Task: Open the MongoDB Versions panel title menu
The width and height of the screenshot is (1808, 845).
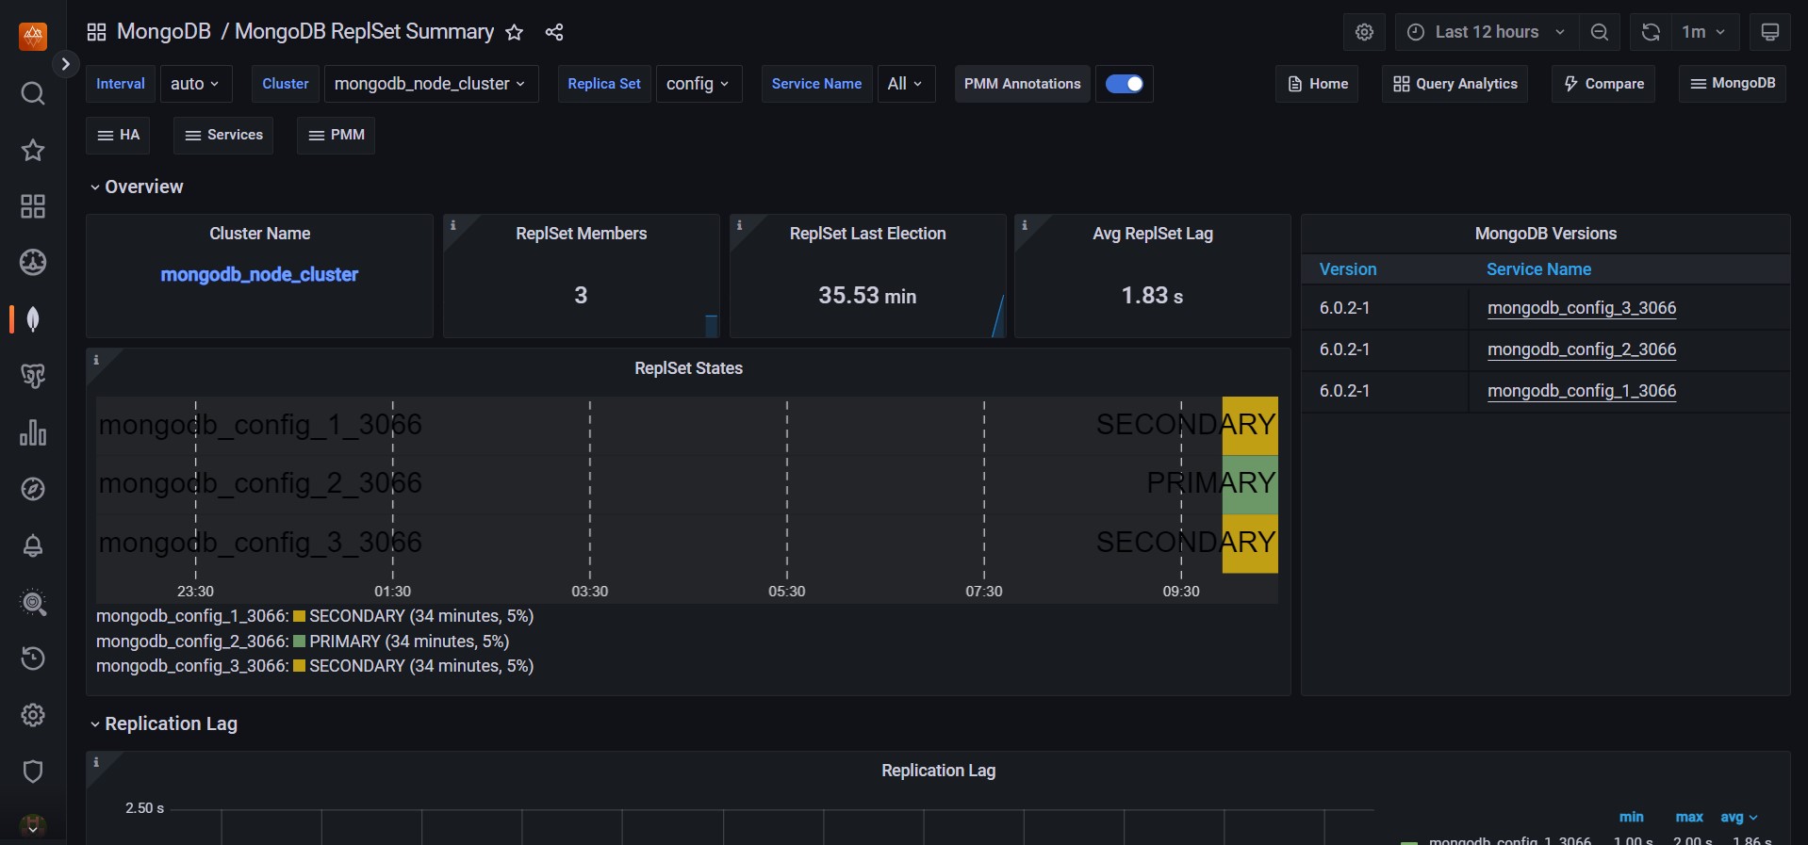Action: [1545, 234]
